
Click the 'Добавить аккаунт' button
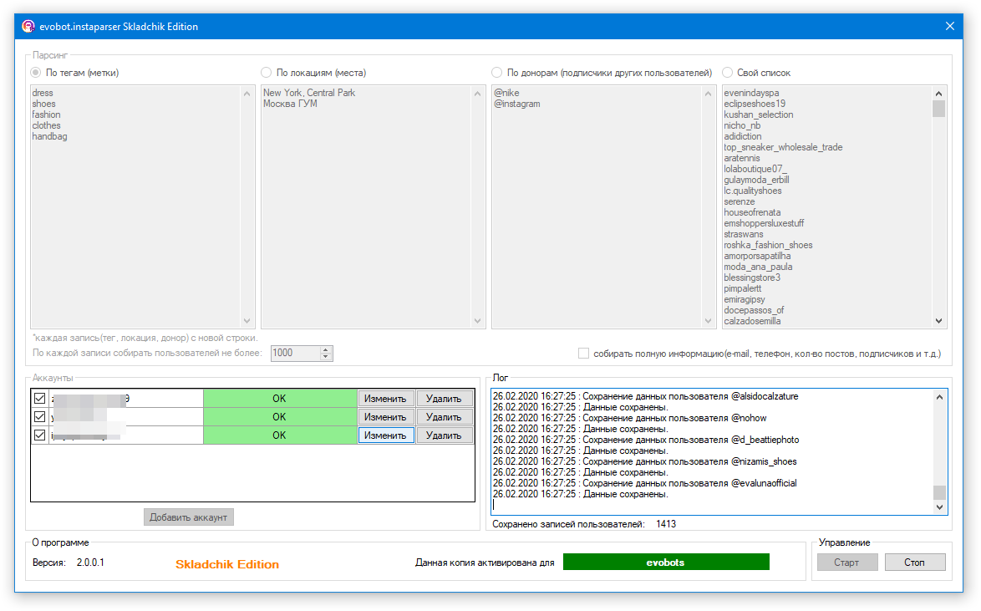click(x=188, y=517)
